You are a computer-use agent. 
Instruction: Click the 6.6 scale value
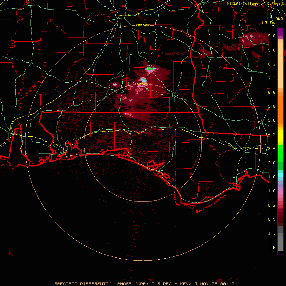coord(272,92)
